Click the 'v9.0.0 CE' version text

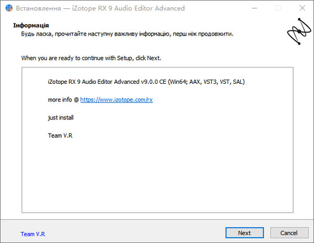point(153,82)
